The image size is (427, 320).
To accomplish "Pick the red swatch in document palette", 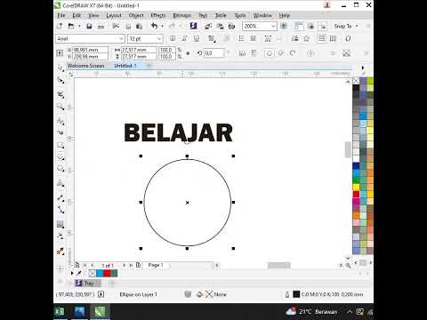I will tap(107, 274).
